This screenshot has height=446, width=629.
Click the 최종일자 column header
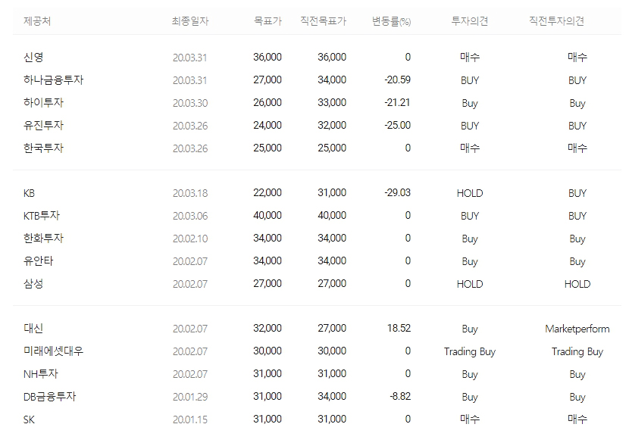click(x=190, y=21)
